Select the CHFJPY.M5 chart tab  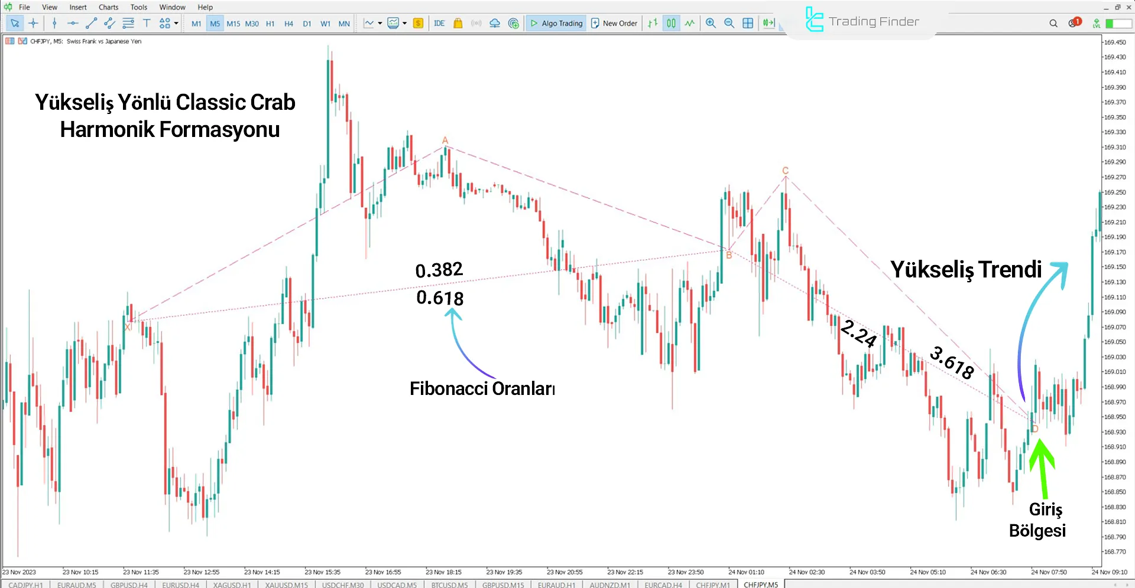pyautogui.click(x=760, y=584)
